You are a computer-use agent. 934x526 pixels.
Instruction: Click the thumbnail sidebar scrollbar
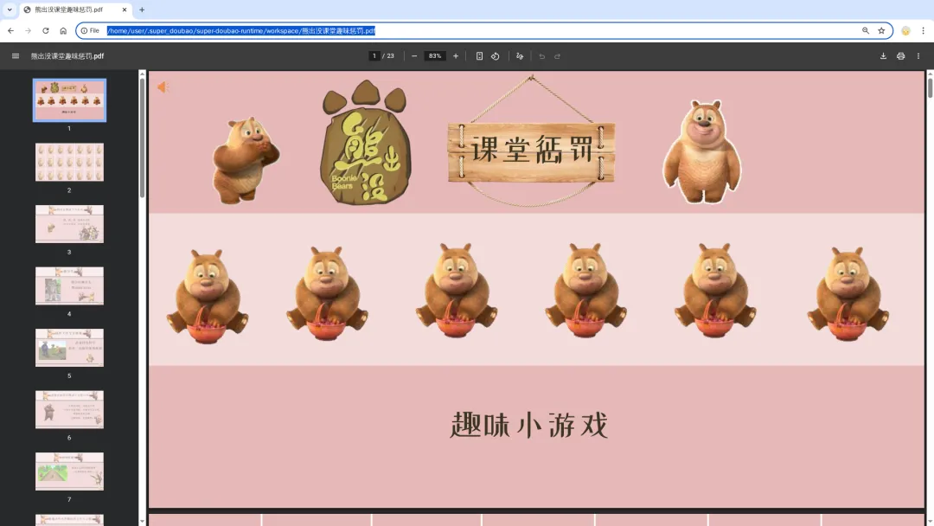coord(142,137)
